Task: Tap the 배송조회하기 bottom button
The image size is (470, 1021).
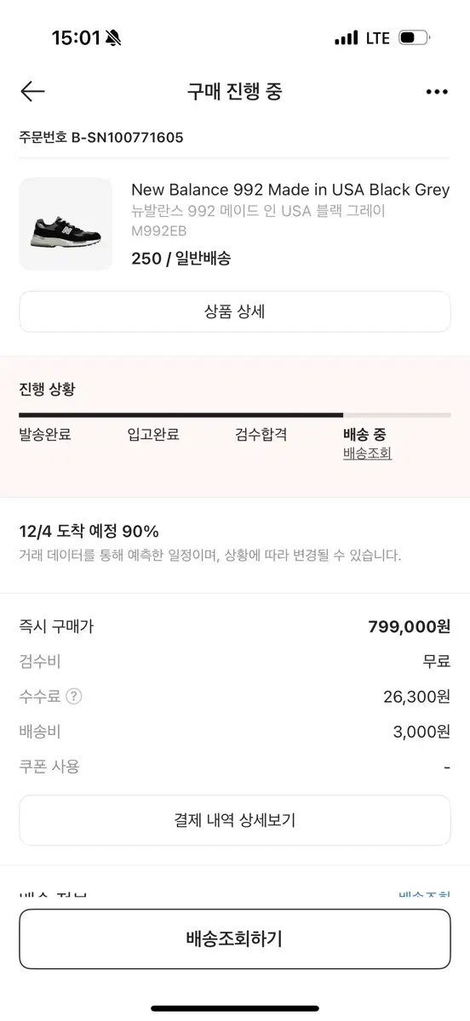Action: point(235,939)
